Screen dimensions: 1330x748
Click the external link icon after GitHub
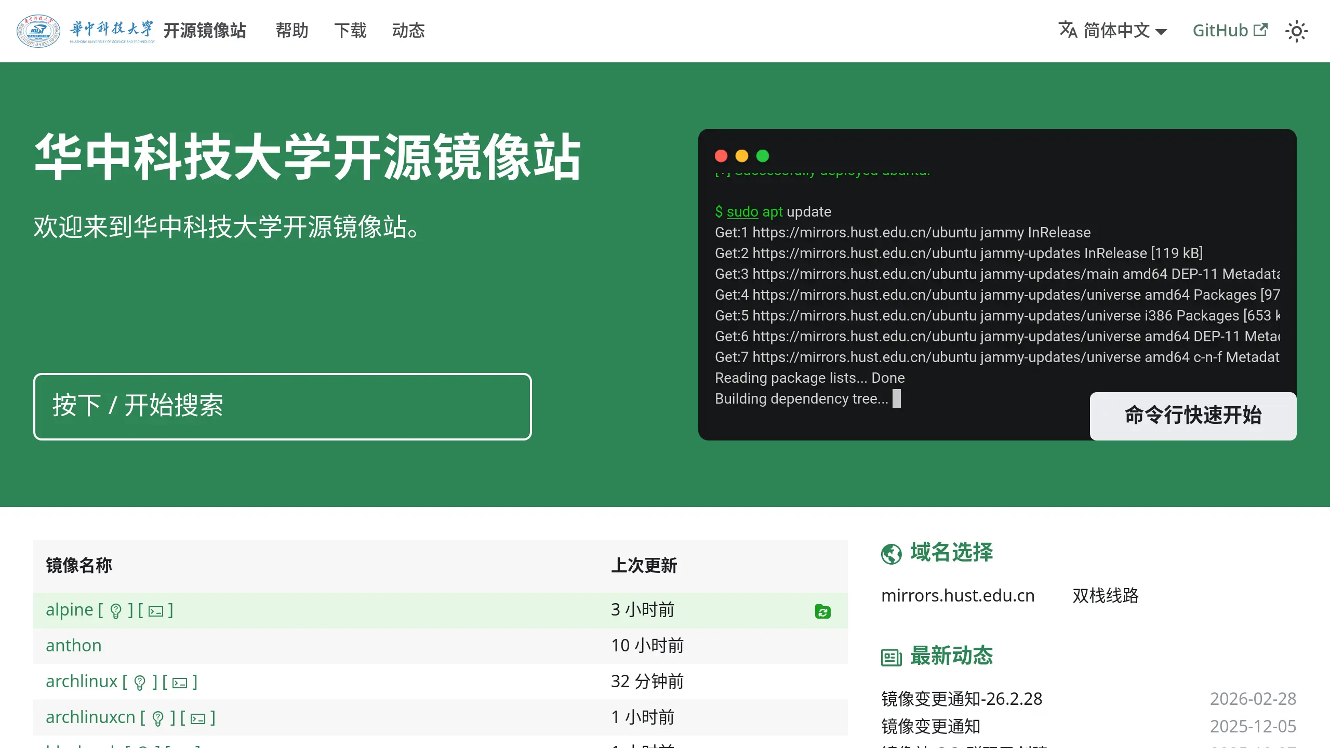1259,30
